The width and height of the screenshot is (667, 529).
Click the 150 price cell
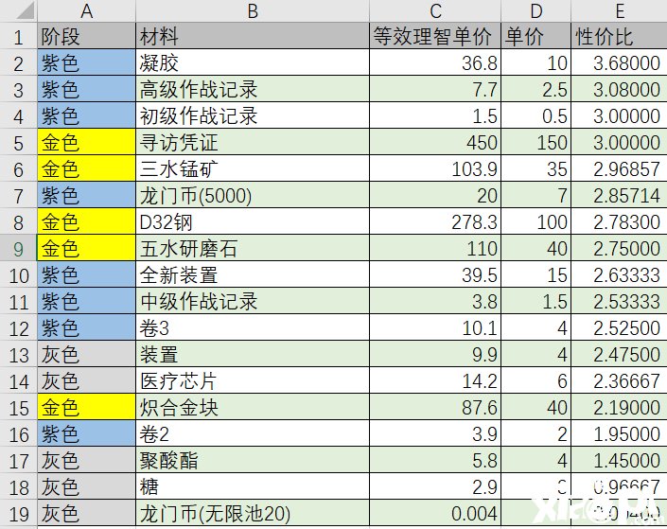[536, 142]
